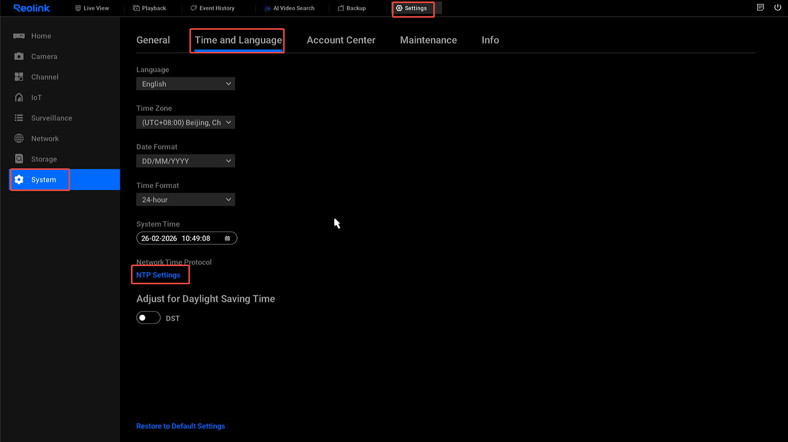
Task: Select the Channel sidebar item
Action: point(45,77)
